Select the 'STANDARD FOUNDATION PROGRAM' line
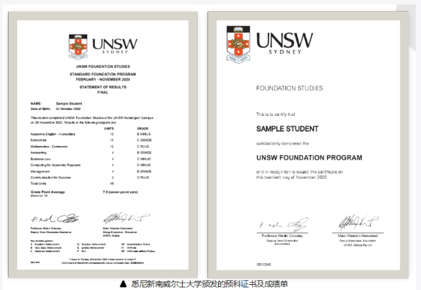 [x=103, y=74]
